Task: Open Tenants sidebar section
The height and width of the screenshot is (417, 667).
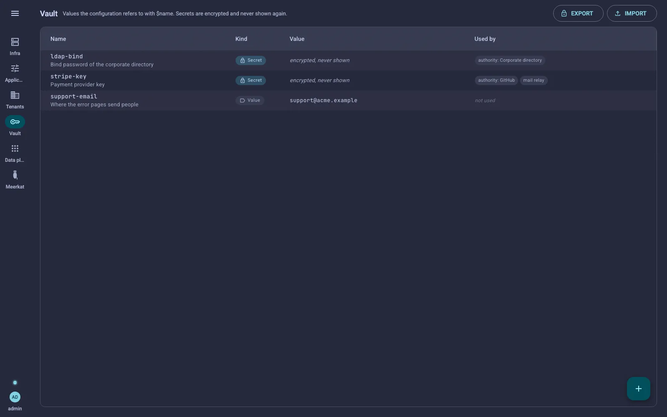Action: 15,99
